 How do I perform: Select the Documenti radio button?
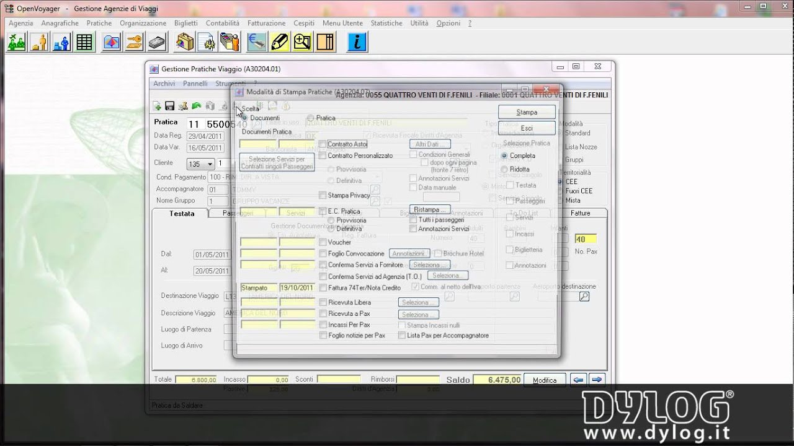pyautogui.click(x=244, y=118)
